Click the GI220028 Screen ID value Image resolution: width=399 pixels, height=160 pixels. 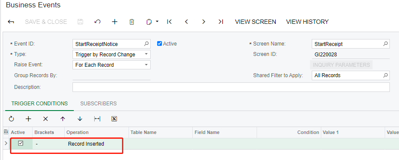(x=326, y=54)
